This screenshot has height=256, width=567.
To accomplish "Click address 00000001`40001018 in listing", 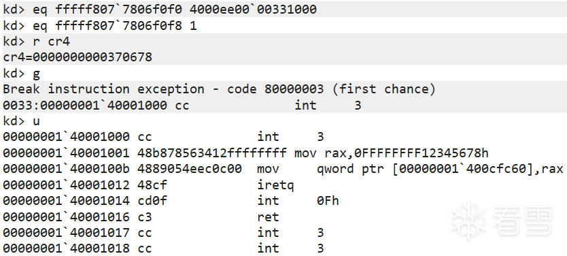I will coord(66,248).
